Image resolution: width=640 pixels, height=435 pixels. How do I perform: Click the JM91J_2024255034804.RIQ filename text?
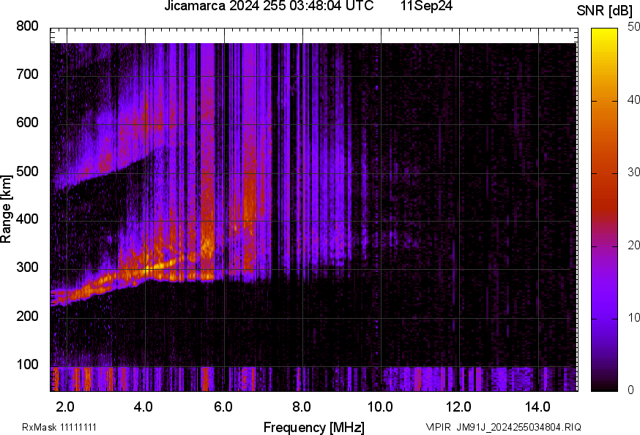(519, 427)
